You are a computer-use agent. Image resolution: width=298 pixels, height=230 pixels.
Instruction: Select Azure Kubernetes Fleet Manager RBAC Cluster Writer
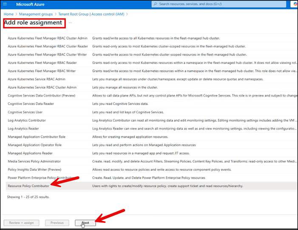click(47, 55)
